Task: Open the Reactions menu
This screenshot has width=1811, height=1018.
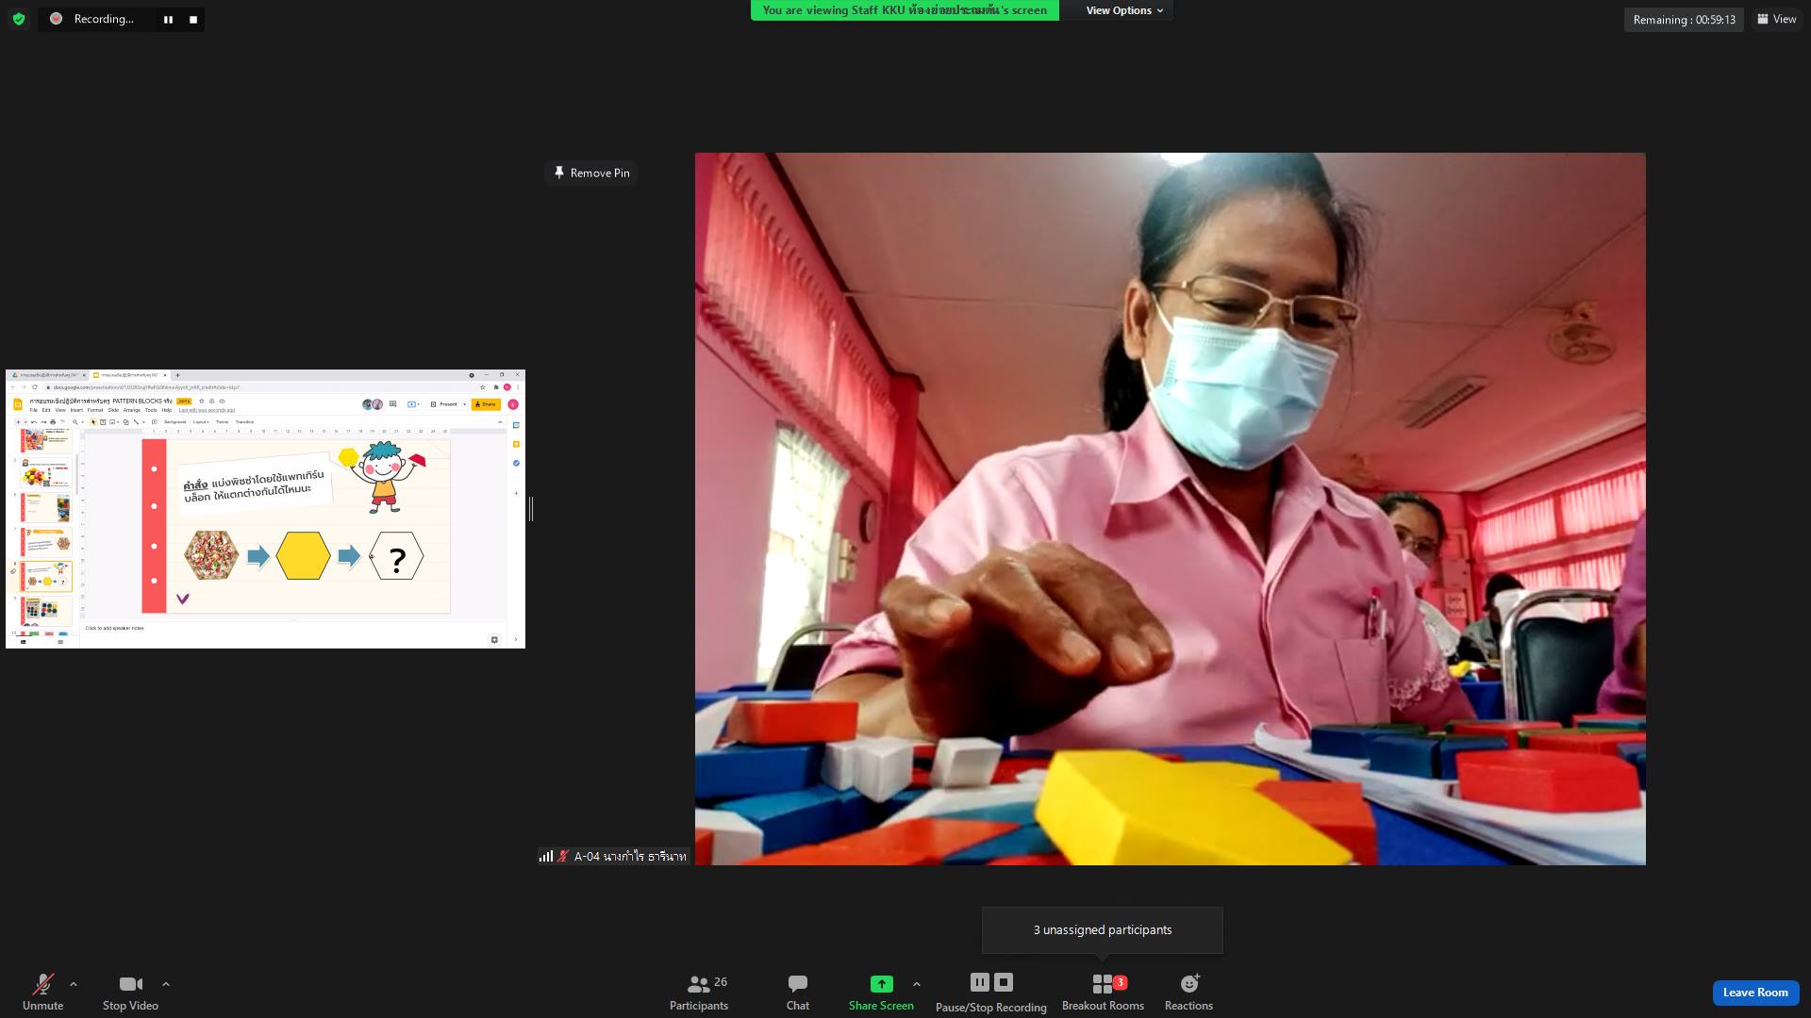Action: (x=1188, y=992)
